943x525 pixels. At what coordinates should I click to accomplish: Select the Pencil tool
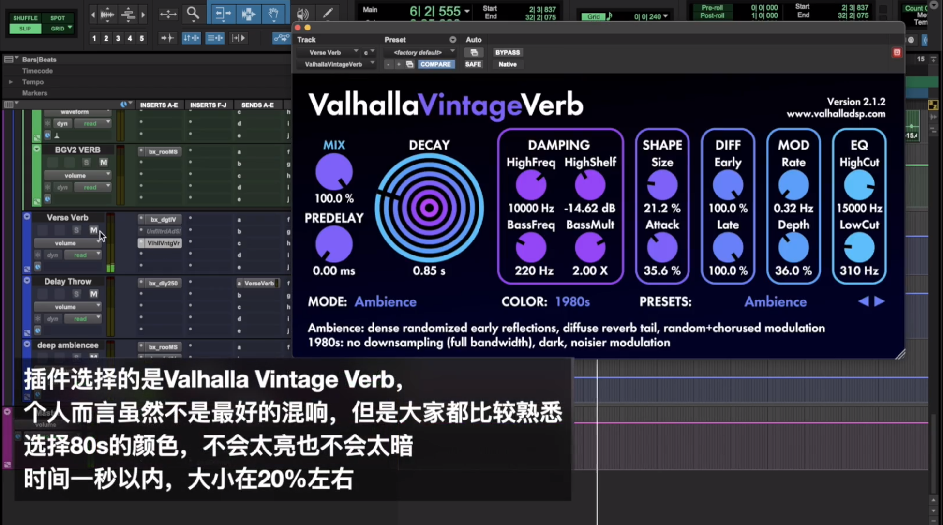click(328, 14)
